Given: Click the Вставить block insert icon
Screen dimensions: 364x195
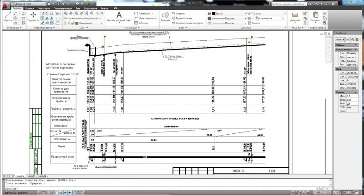Looking at the screenshot, I should pyautogui.click(x=165, y=16).
